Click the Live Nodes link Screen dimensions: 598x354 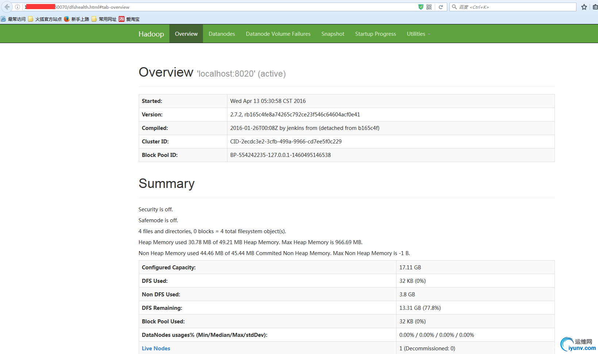point(156,349)
